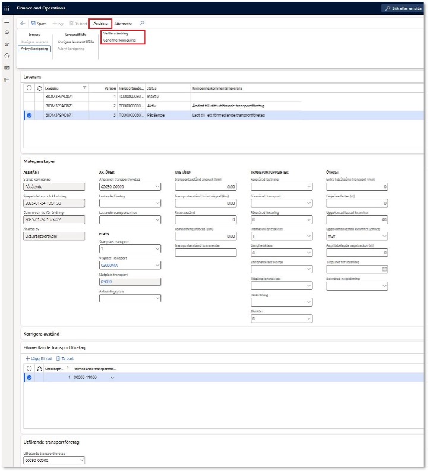Viewport: 430px width, 472px height.
Task: Open Workspaces icon in left sidebar
Action: pos(7,68)
